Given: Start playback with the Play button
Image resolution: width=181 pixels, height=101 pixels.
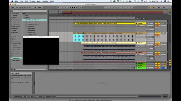Looking at the screenshot, I should (x=70, y=8).
